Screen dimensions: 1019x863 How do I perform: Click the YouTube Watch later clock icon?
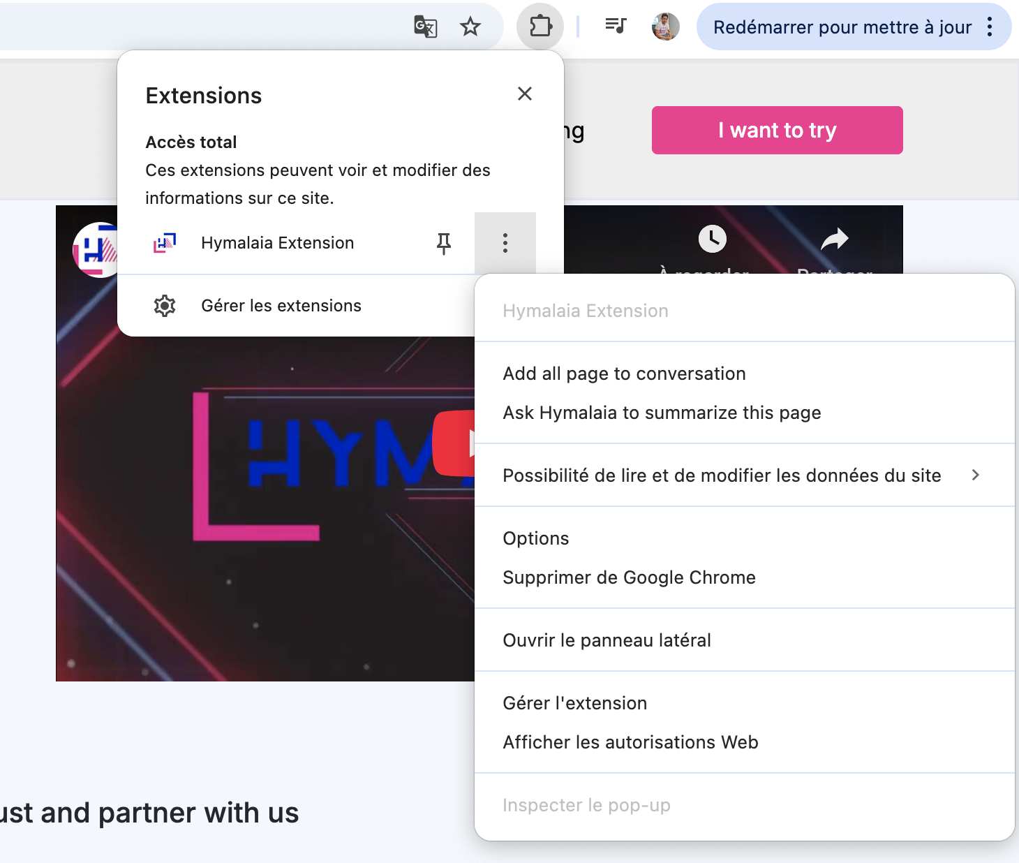pos(713,239)
